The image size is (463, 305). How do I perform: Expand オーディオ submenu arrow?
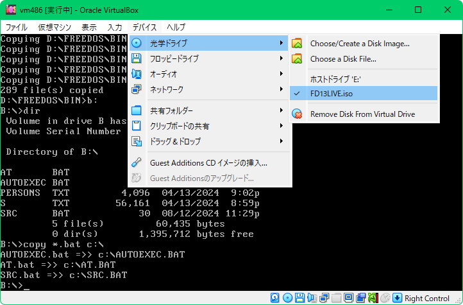(282, 74)
